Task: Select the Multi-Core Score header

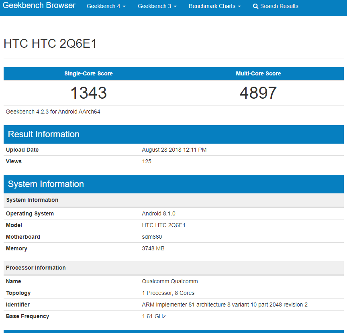Action: [258, 74]
